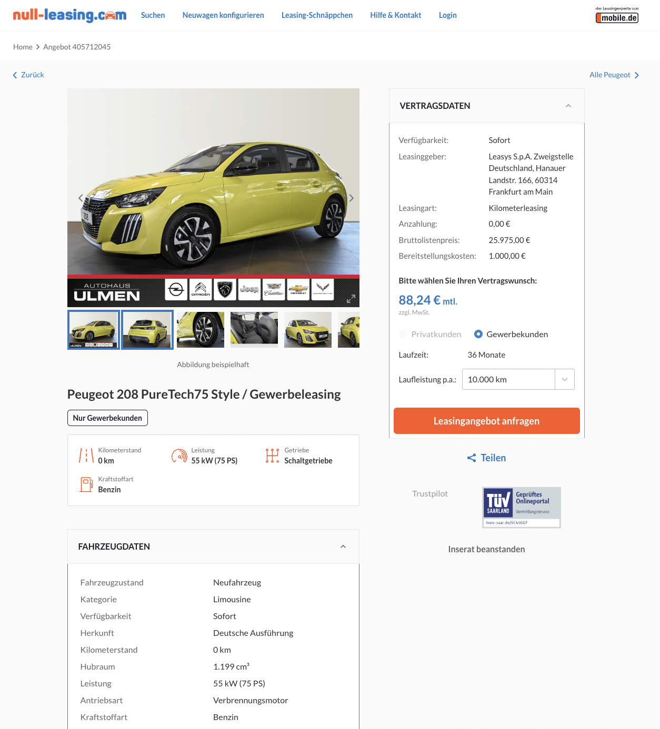This screenshot has height=729, width=660.
Task: Select the interior seats thumbnail
Action: [x=254, y=330]
